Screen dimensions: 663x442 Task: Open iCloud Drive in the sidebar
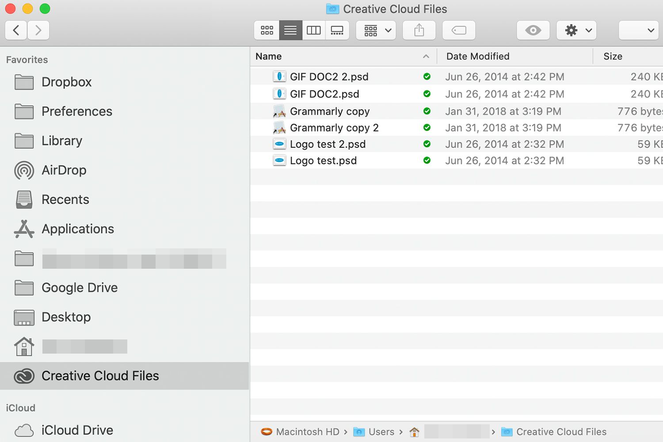[125, 430]
